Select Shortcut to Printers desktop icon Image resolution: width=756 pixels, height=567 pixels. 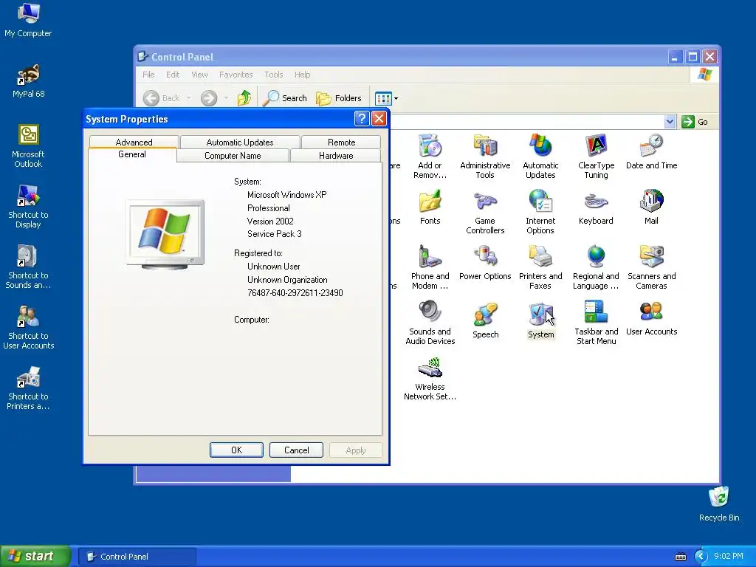click(28, 388)
